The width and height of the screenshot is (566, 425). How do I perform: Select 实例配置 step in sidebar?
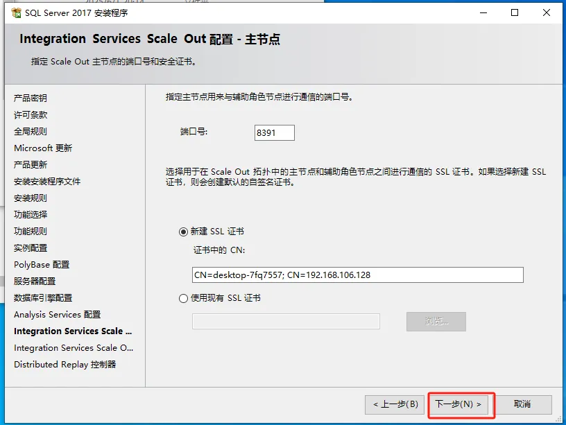click(31, 248)
